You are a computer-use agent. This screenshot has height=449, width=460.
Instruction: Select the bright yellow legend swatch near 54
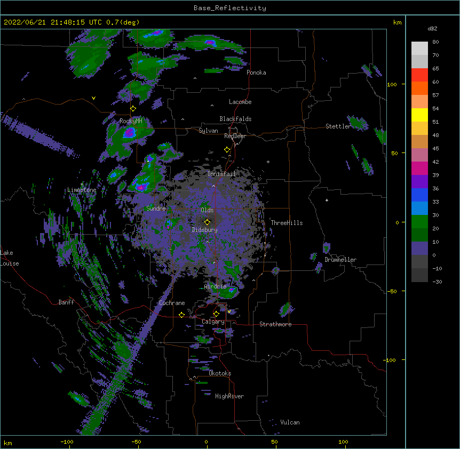419,115
